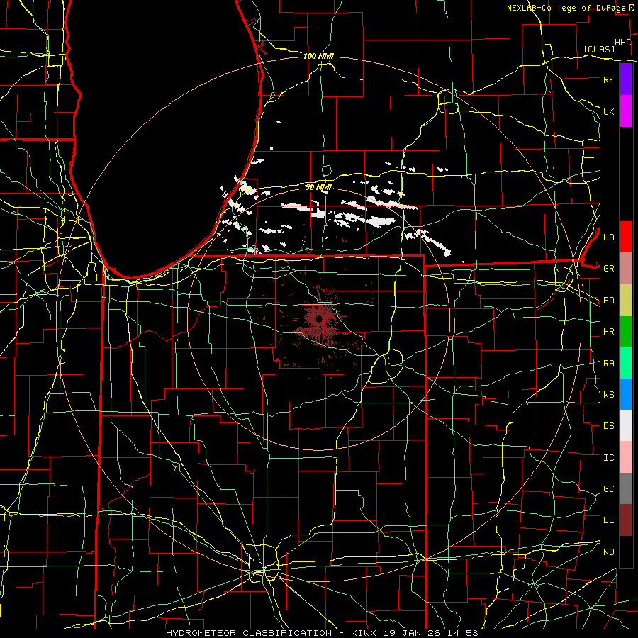638x638 pixels.
Task: Click the RA legend label
Action: coord(608,364)
